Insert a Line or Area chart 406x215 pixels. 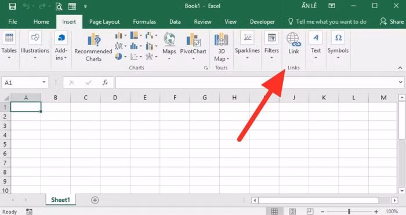[x=121, y=46]
